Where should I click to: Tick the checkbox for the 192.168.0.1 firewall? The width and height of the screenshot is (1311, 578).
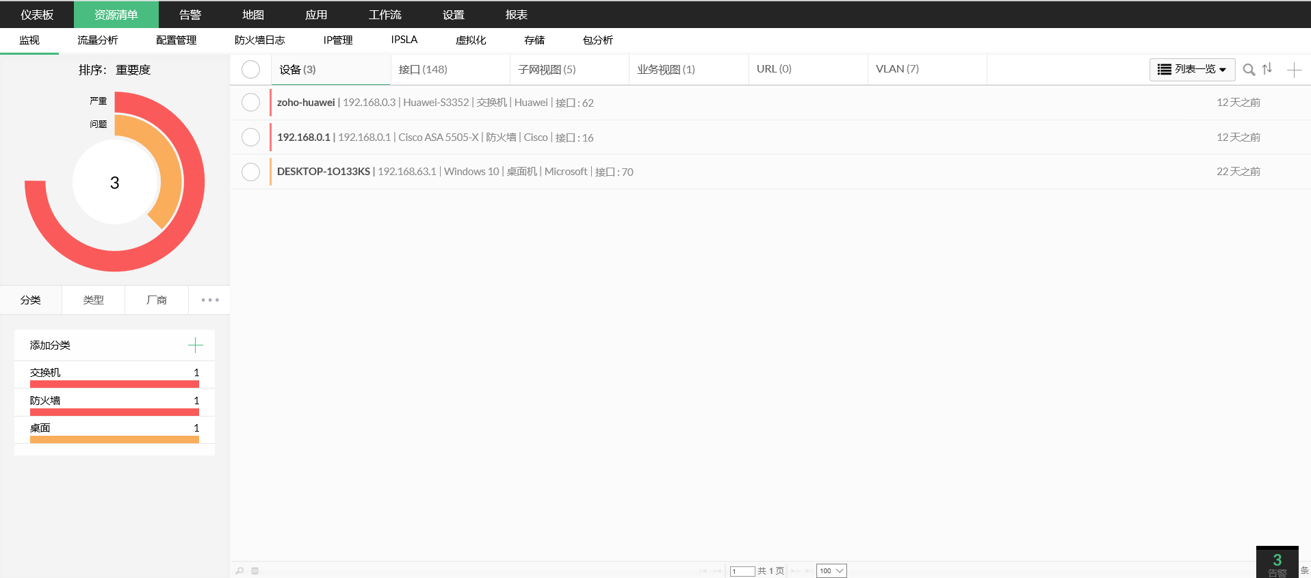251,137
